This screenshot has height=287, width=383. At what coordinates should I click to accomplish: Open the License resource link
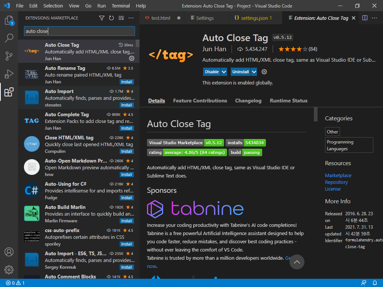coord(333,189)
